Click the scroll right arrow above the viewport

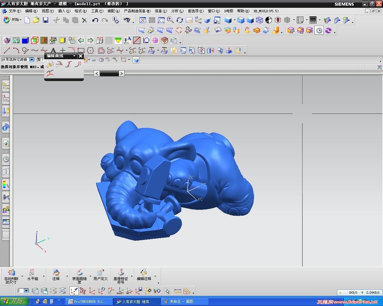pyautogui.click(x=121, y=74)
